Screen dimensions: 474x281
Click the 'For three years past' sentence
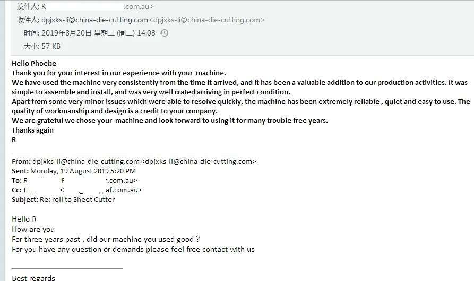tap(106, 239)
